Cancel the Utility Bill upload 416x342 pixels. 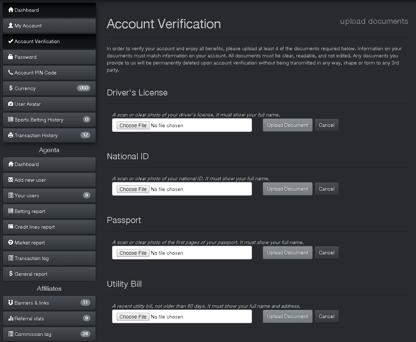coord(326,316)
